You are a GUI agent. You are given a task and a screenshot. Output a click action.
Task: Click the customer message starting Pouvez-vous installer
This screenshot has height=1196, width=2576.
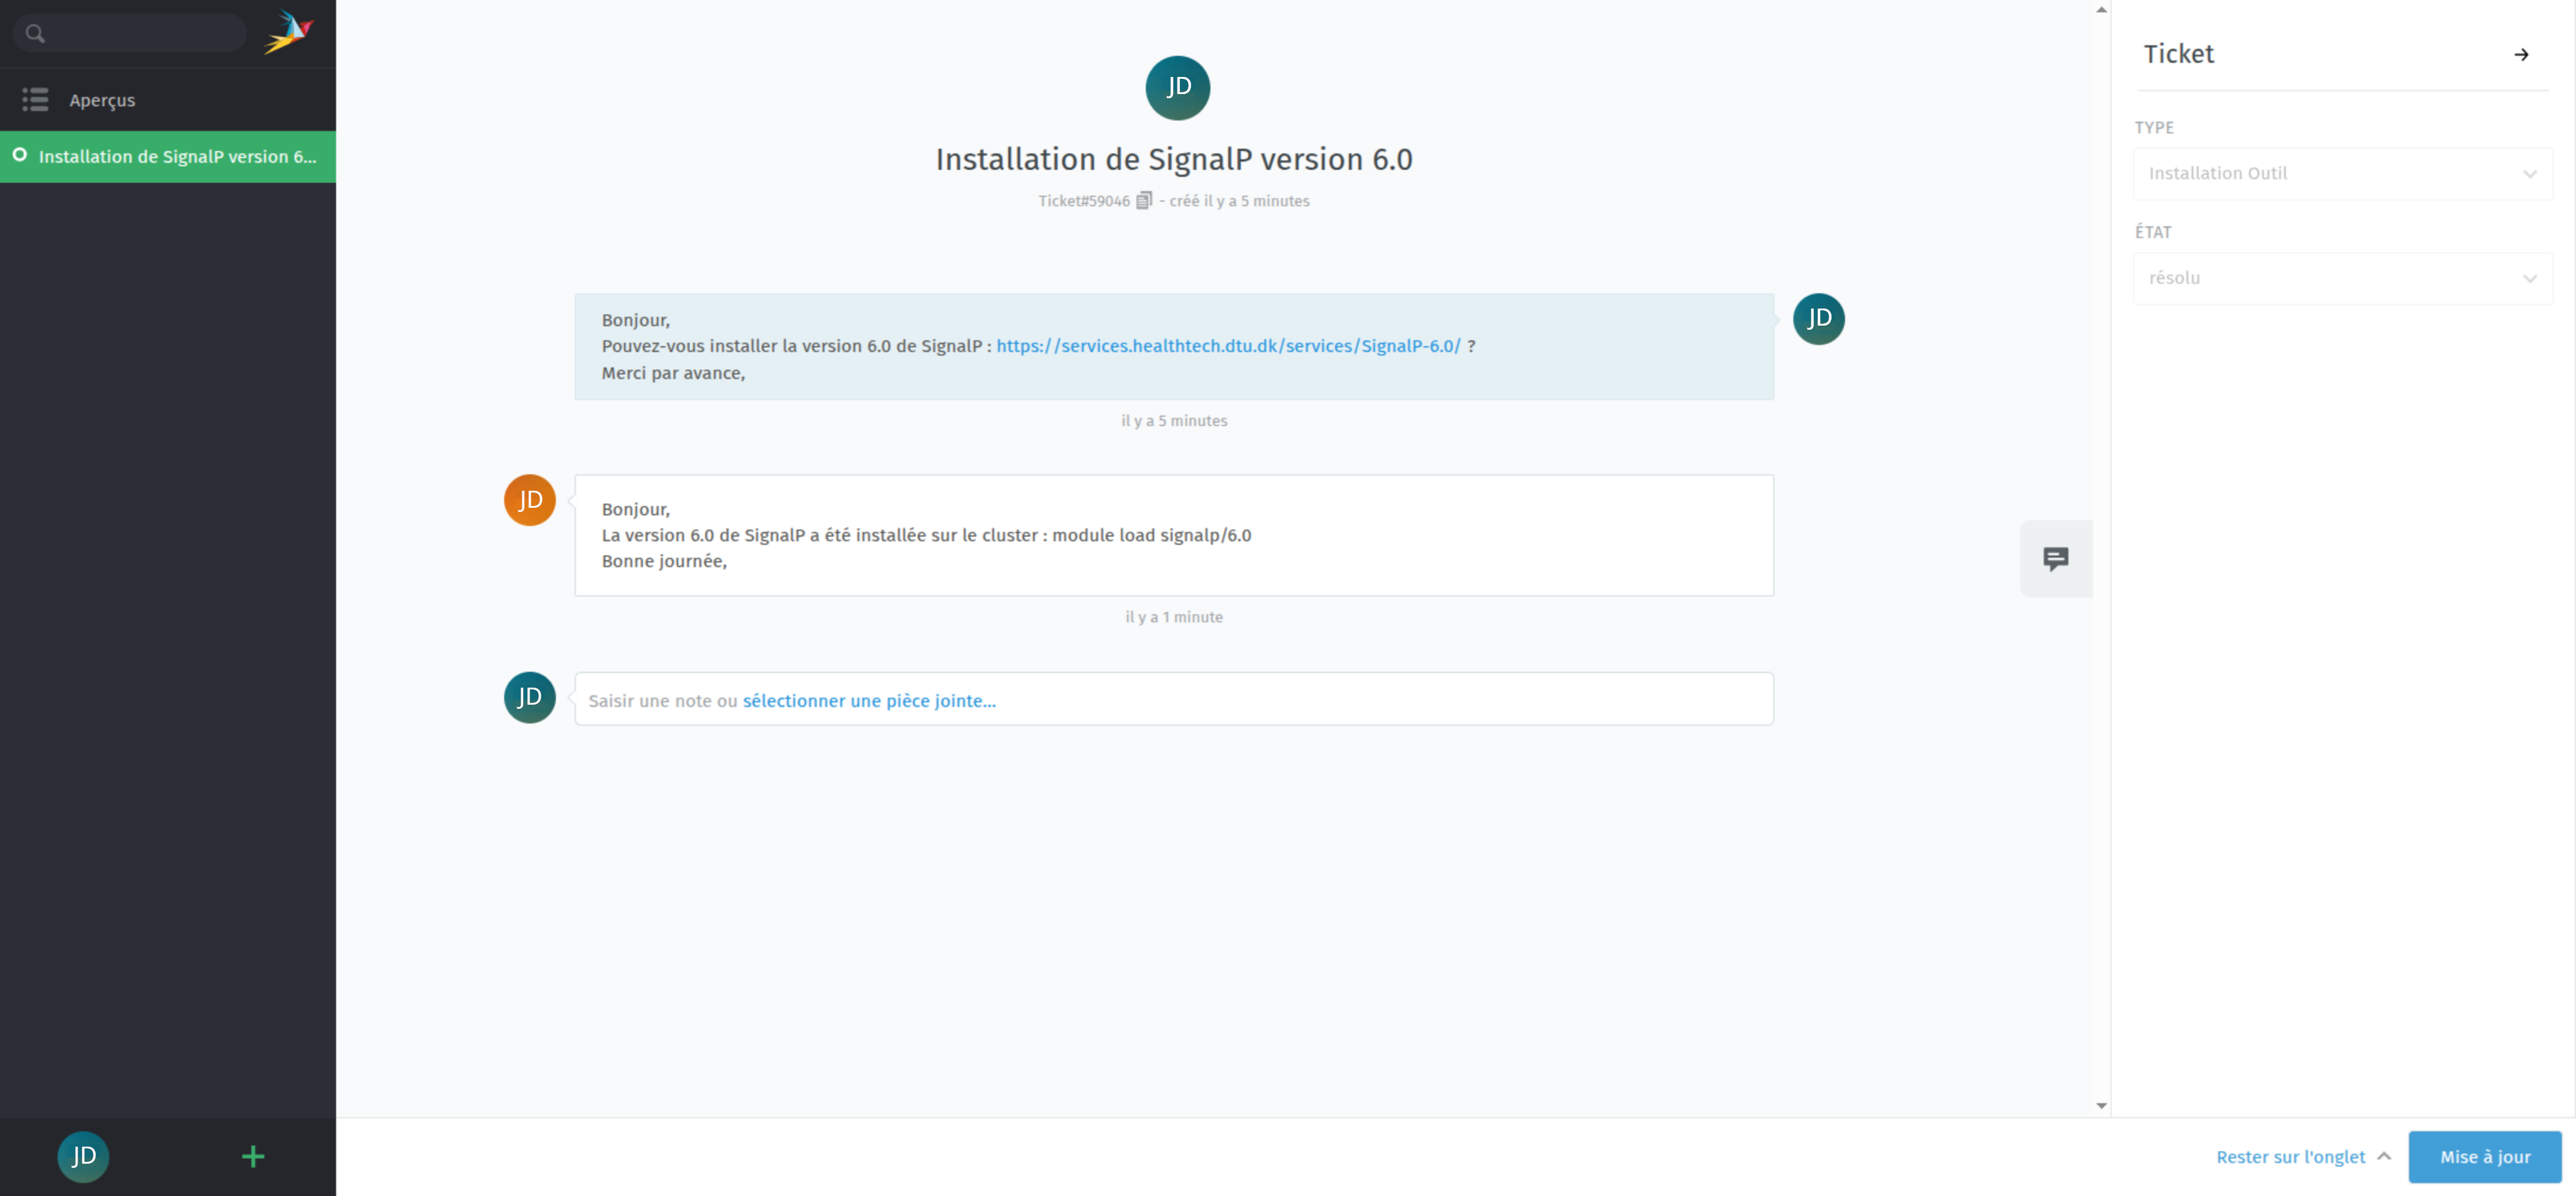pyautogui.click(x=1174, y=347)
